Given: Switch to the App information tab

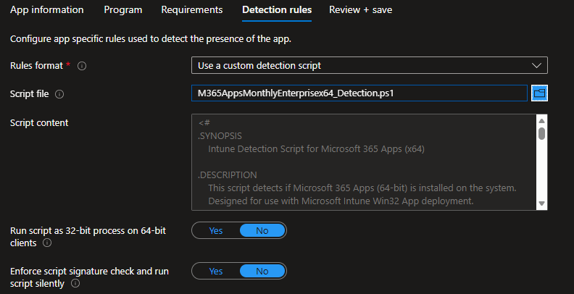Looking at the screenshot, I should (46, 10).
